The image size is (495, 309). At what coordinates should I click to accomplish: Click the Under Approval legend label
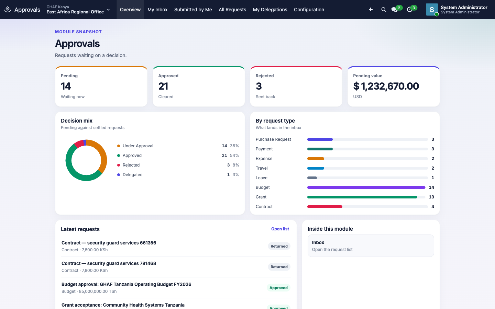(x=138, y=146)
